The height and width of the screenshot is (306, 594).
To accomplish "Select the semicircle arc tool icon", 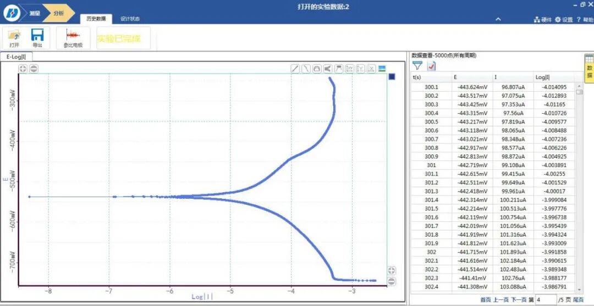I will click(x=317, y=69).
